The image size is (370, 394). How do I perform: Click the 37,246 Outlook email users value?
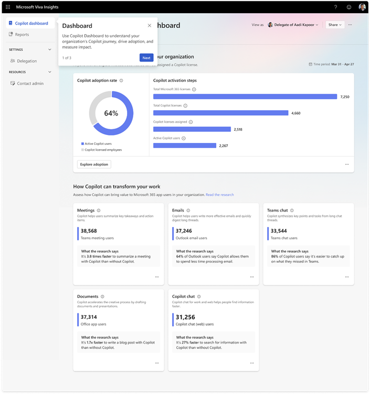[184, 231]
